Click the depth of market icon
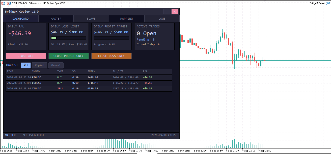This screenshot has width=331, height=154. [3, 3]
